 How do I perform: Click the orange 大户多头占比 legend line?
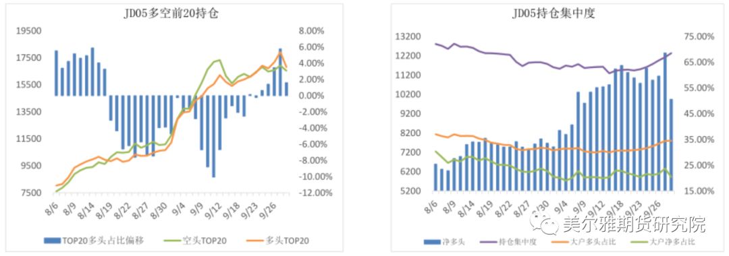[x=558, y=242]
